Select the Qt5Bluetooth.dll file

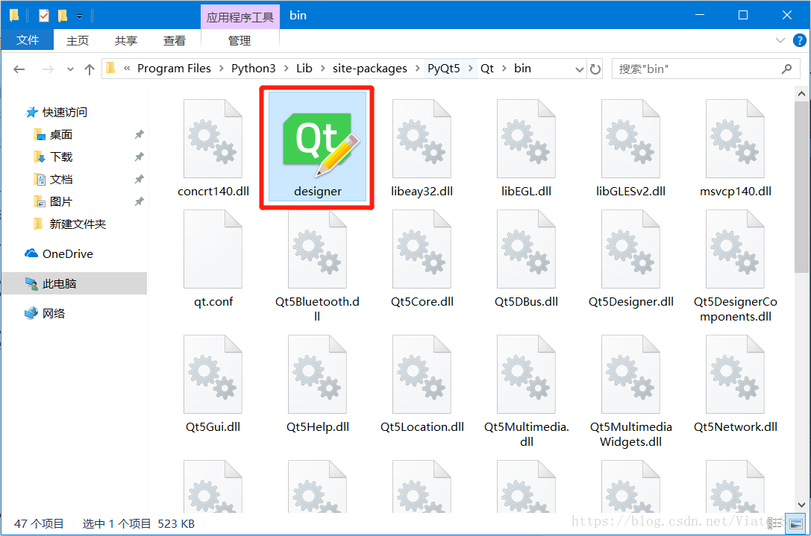pos(318,265)
